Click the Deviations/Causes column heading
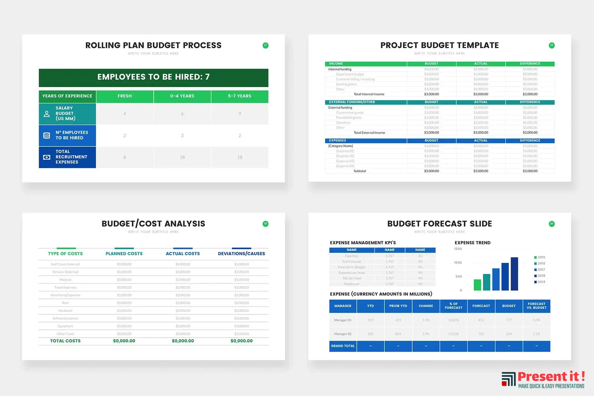This screenshot has height=396, width=594. (x=241, y=254)
